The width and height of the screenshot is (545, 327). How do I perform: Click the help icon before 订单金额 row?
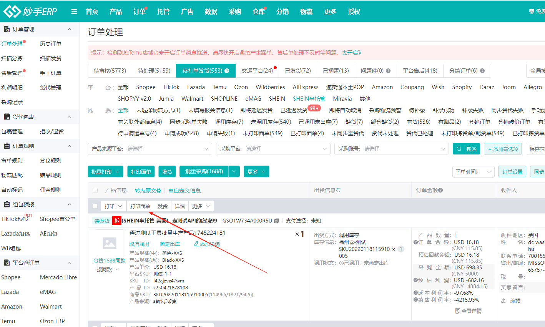(x=415, y=242)
